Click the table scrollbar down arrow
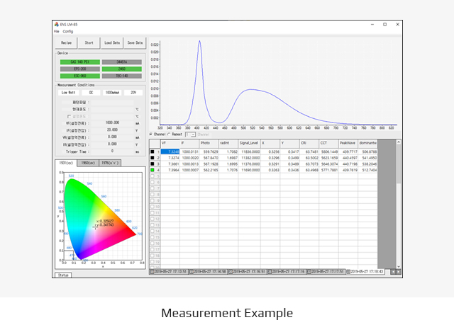The image size is (454, 320). (399, 266)
